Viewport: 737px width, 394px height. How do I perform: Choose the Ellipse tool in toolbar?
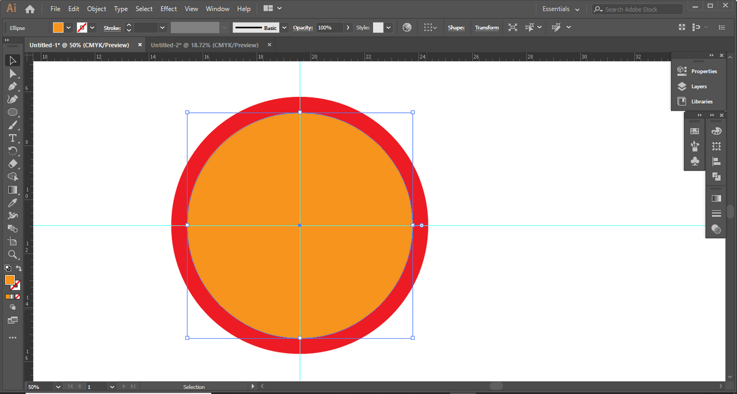point(12,112)
